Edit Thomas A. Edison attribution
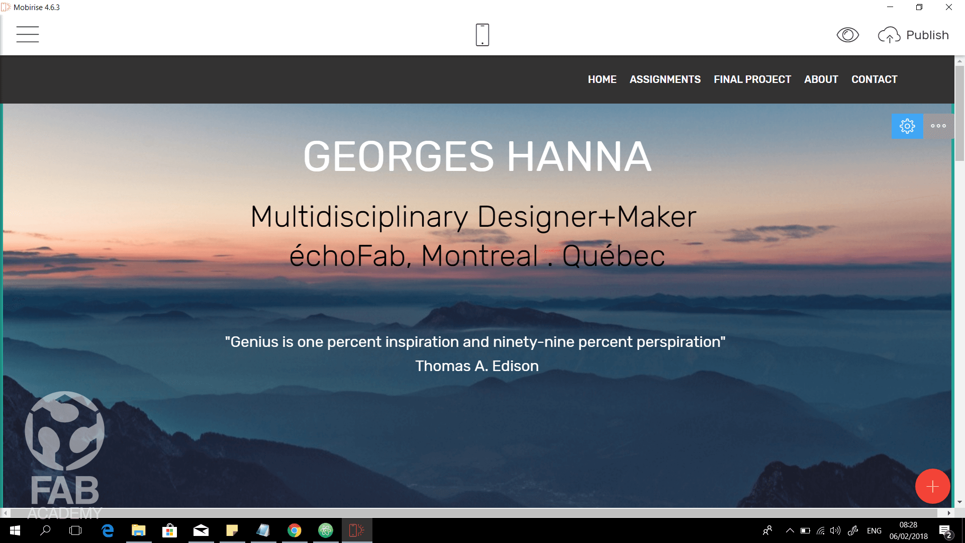The width and height of the screenshot is (965, 543). (x=477, y=366)
